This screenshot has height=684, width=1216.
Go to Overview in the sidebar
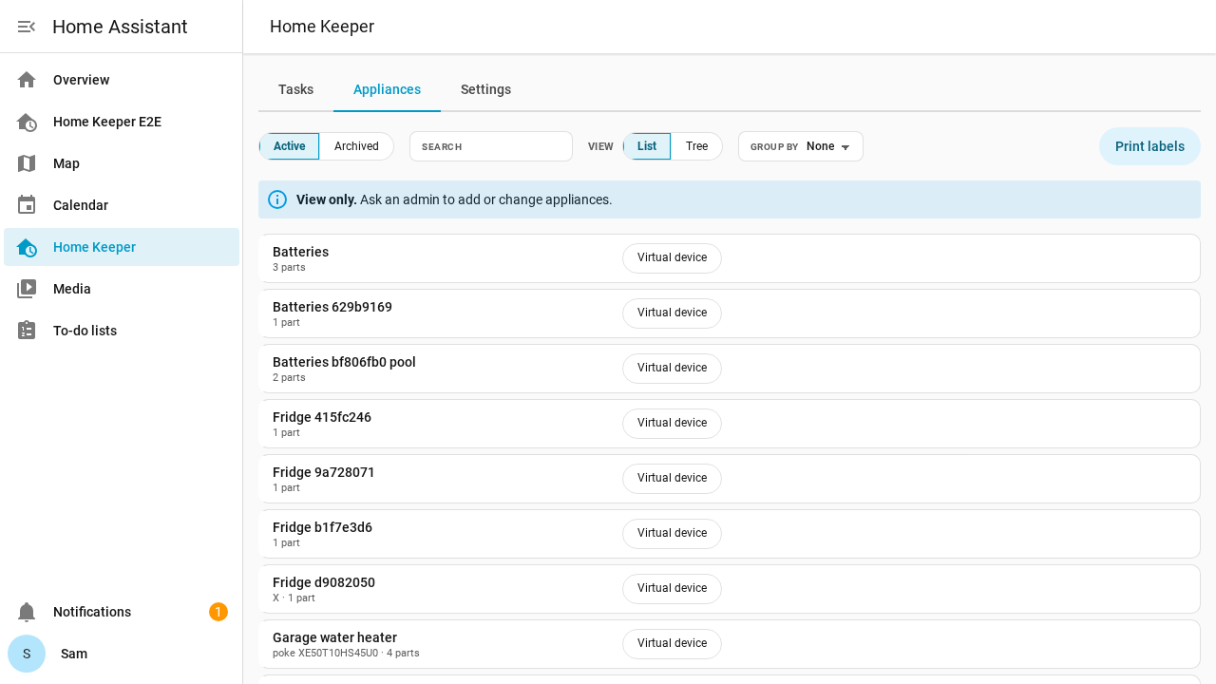[x=122, y=80]
